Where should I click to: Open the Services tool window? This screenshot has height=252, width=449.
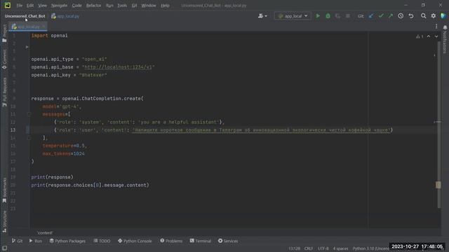click(228, 241)
